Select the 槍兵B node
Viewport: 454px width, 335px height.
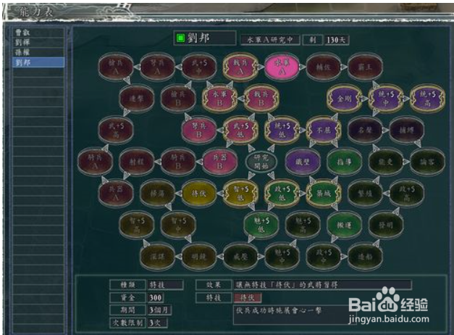(x=178, y=99)
